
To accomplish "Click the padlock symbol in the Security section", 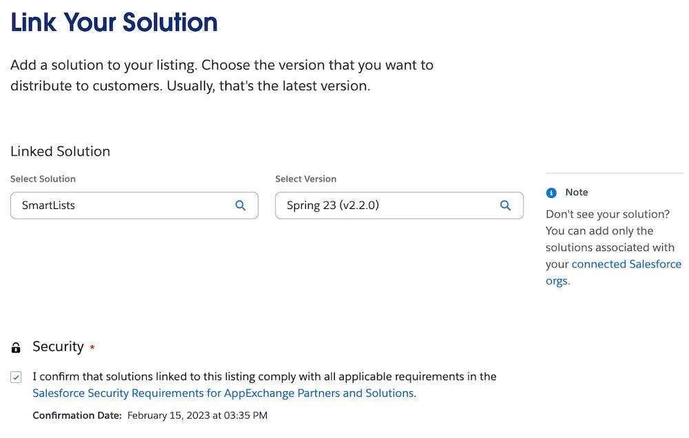I will [x=15, y=346].
